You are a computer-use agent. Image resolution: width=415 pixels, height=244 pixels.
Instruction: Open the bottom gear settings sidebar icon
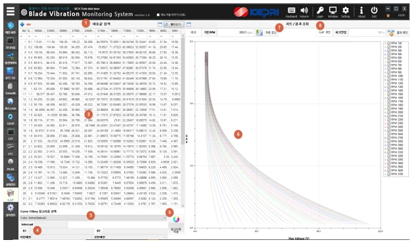10,210
